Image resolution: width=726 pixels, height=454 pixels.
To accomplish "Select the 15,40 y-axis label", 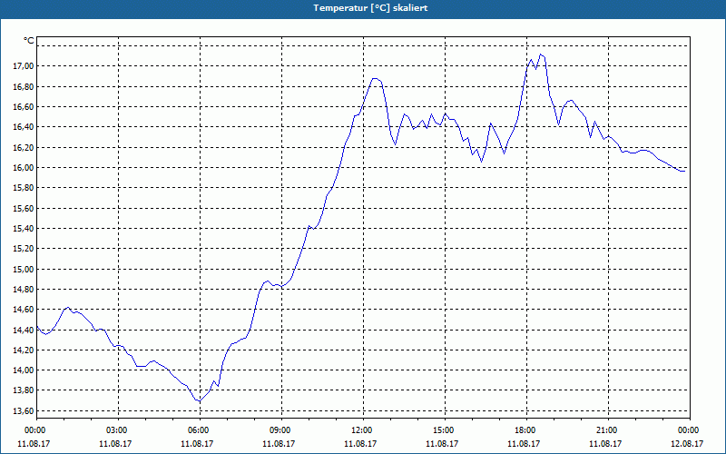I will tap(24, 229).
